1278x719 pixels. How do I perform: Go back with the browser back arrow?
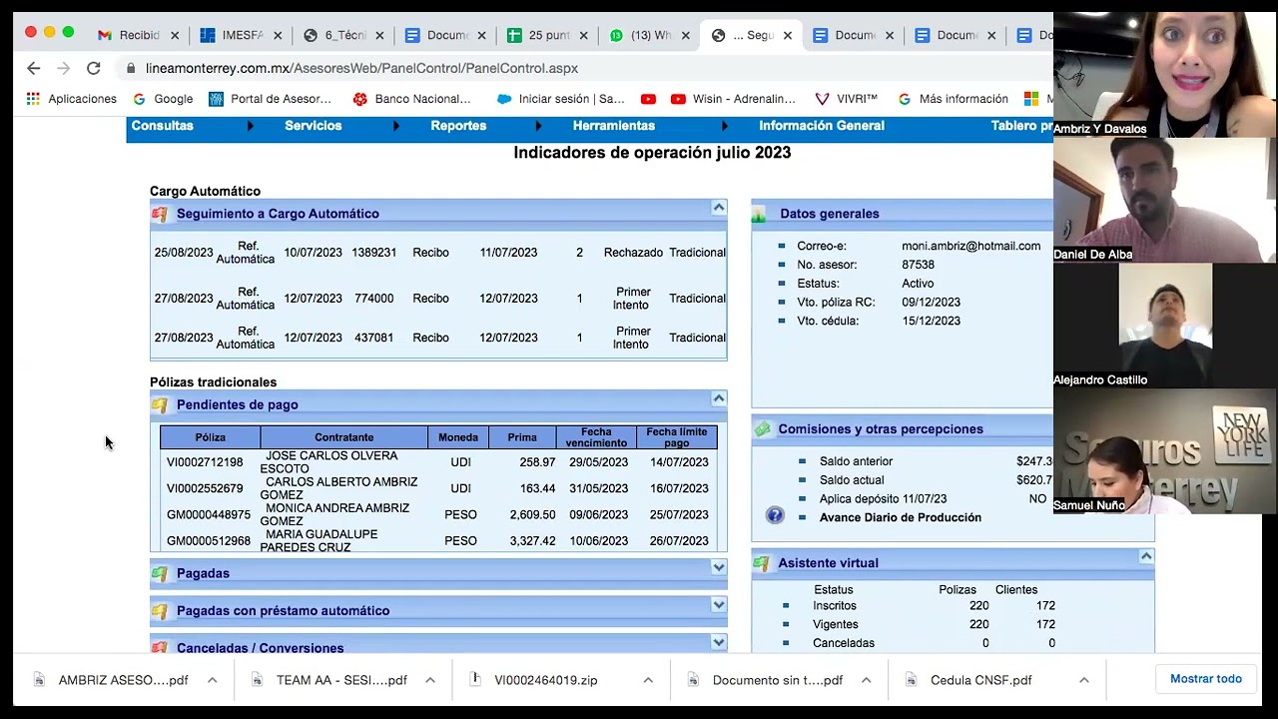[33, 68]
